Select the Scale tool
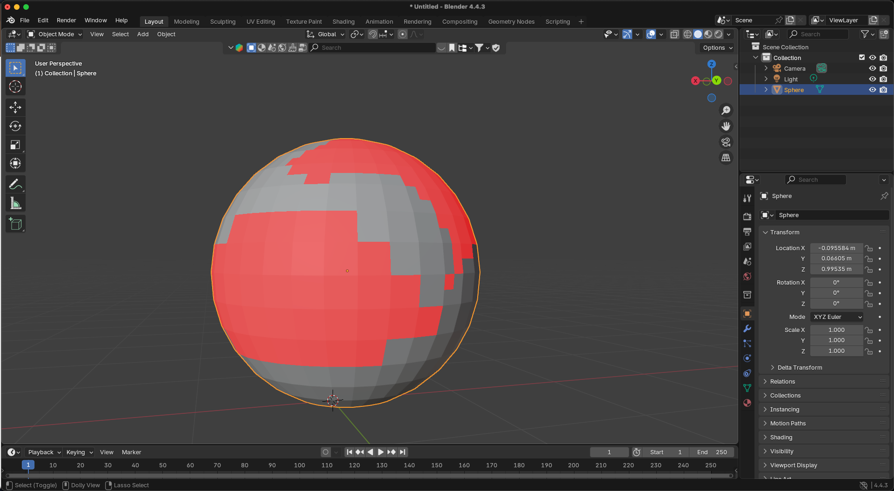Image resolution: width=894 pixels, height=491 pixels. (15, 145)
